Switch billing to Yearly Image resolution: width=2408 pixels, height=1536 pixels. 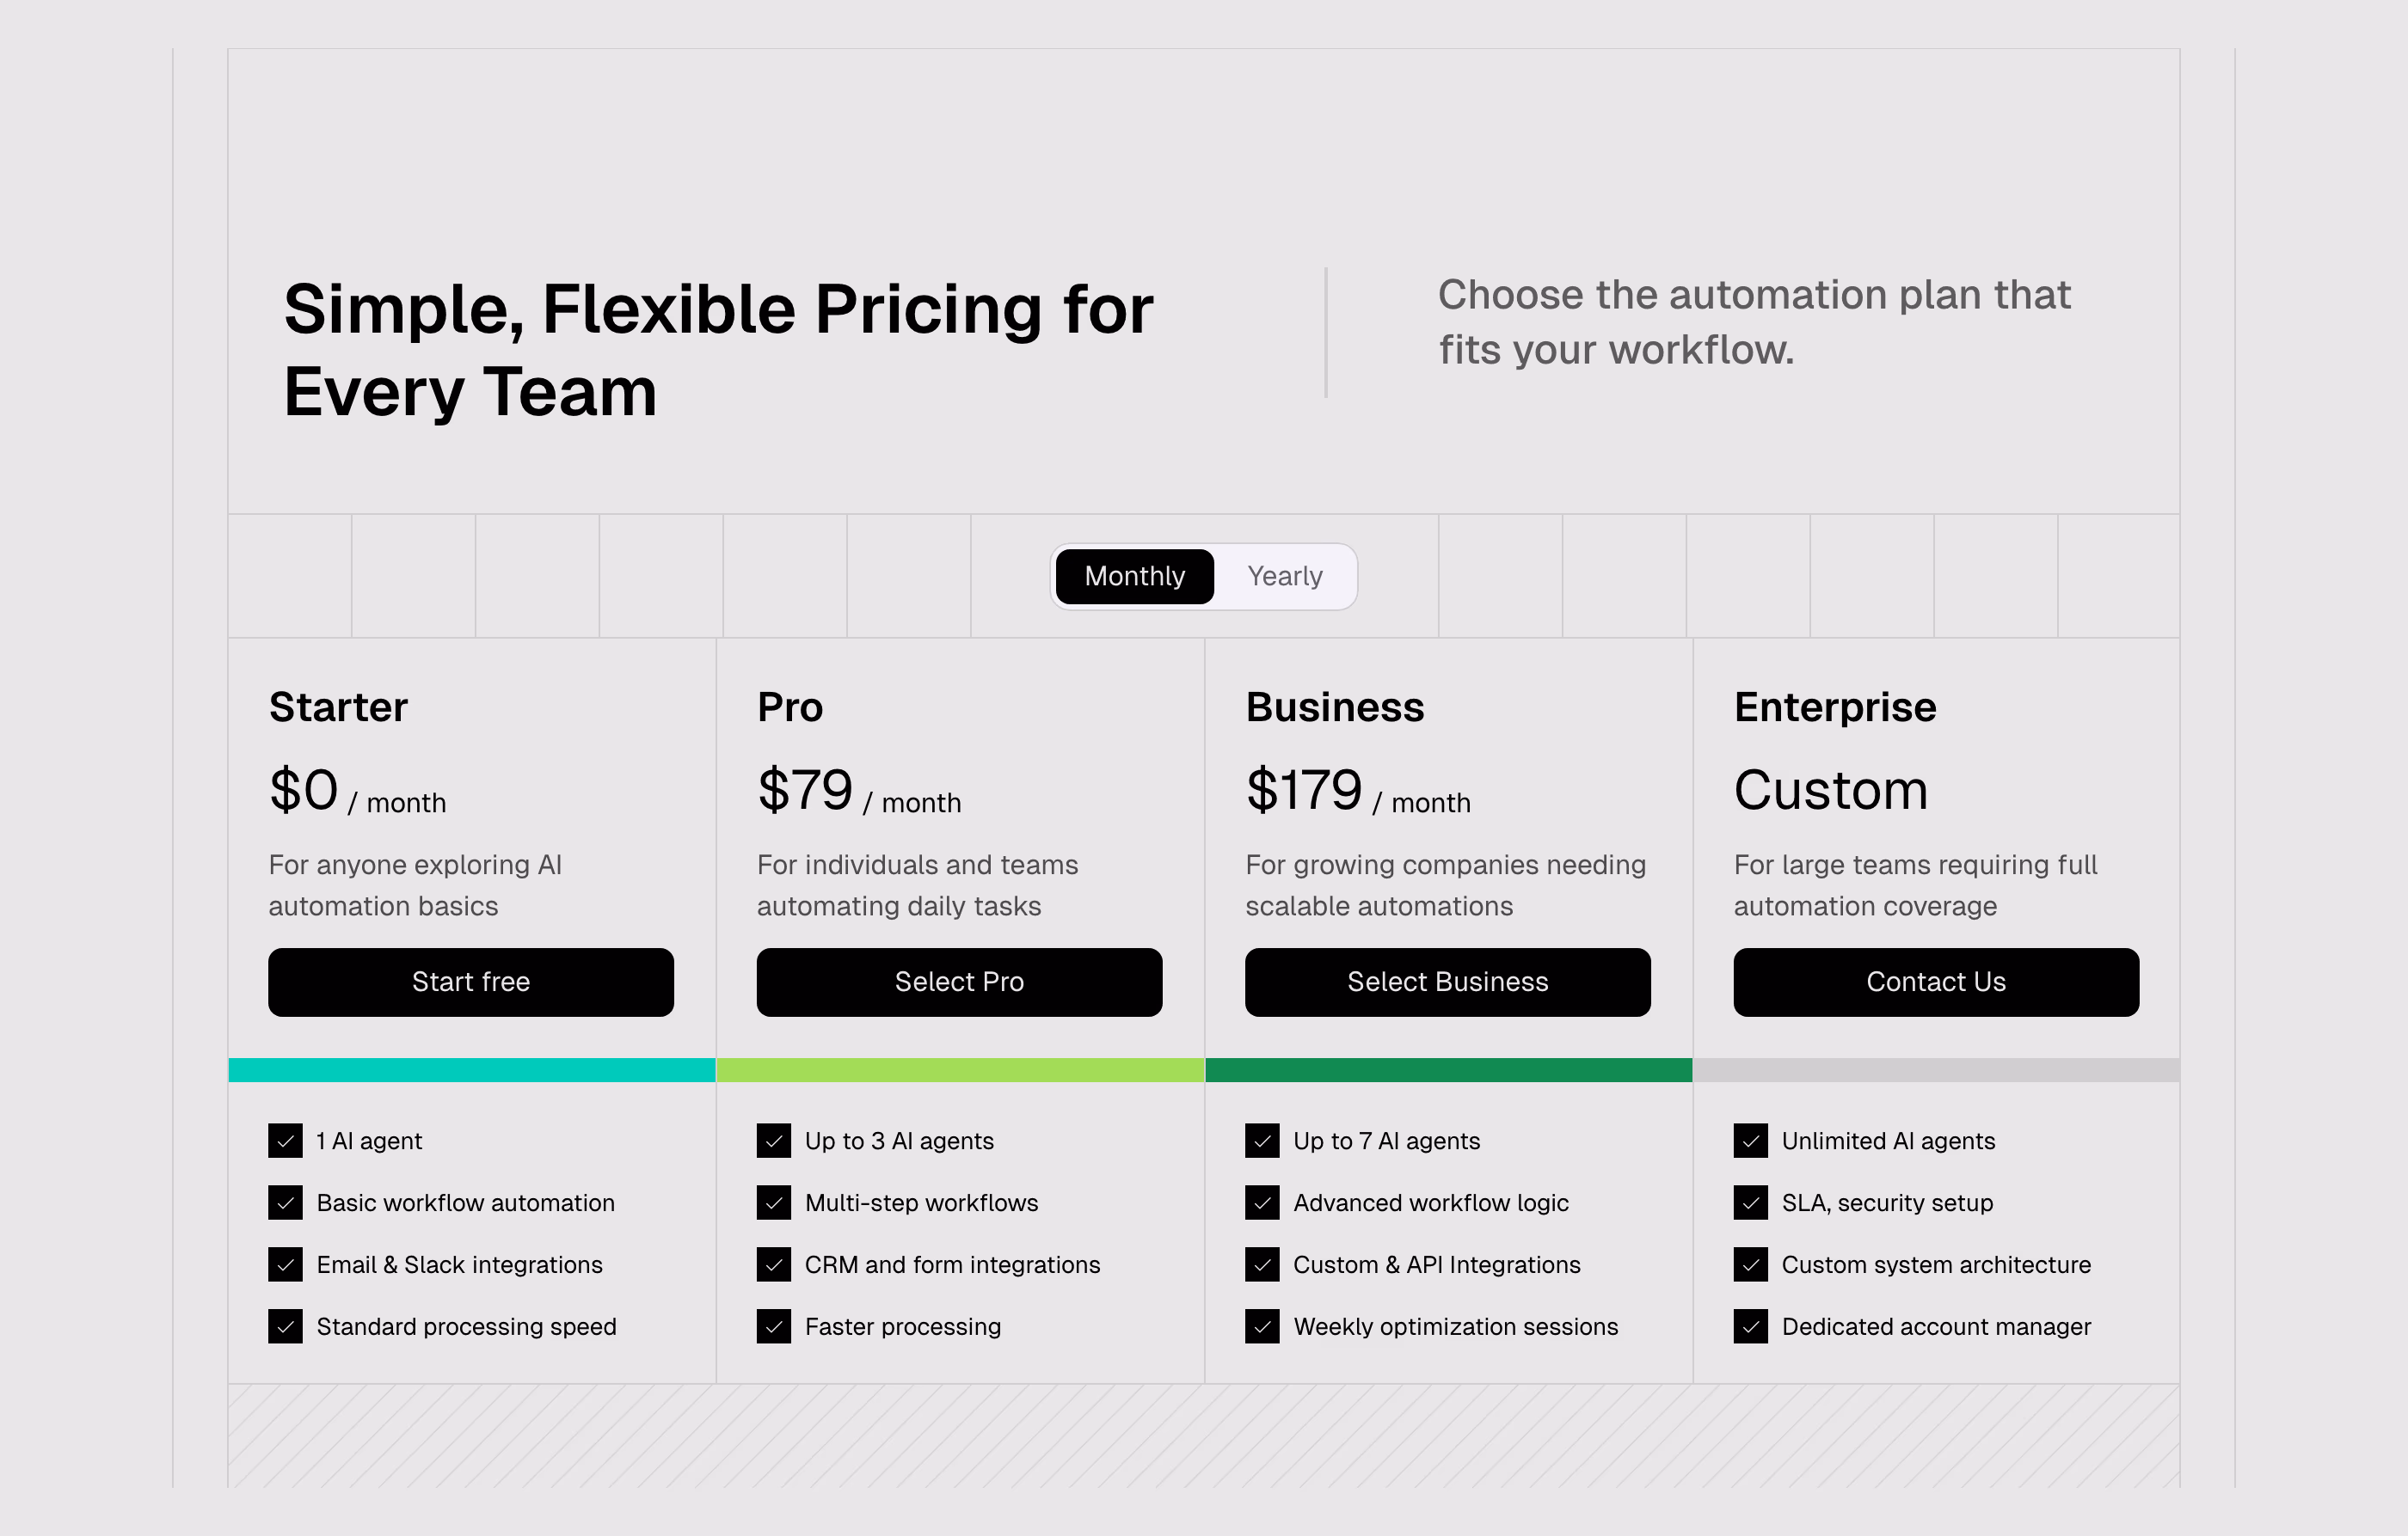coord(1284,577)
